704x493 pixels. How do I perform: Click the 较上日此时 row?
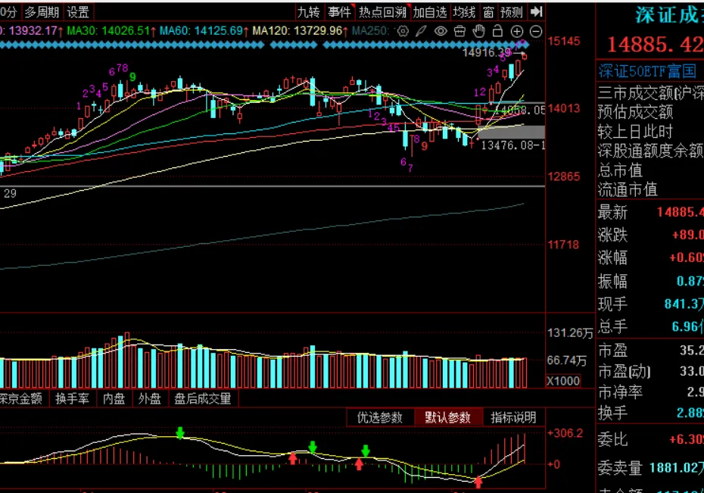[x=650, y=131]
